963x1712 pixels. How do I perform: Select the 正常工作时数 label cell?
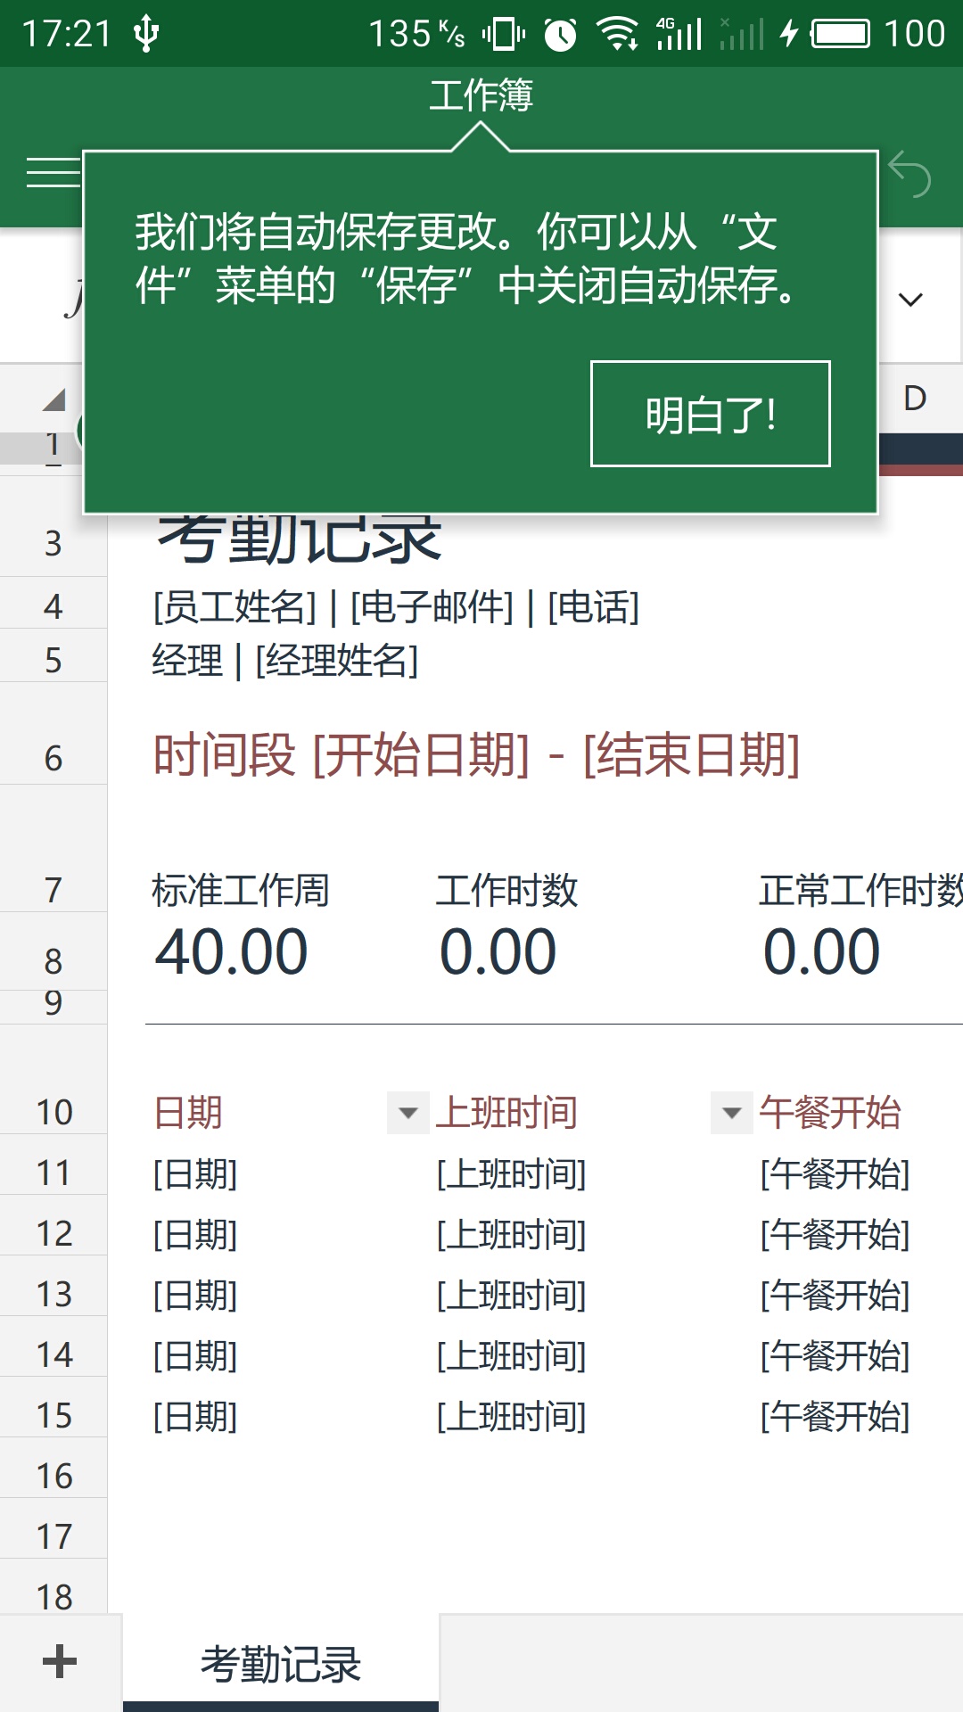pos(860,890)
